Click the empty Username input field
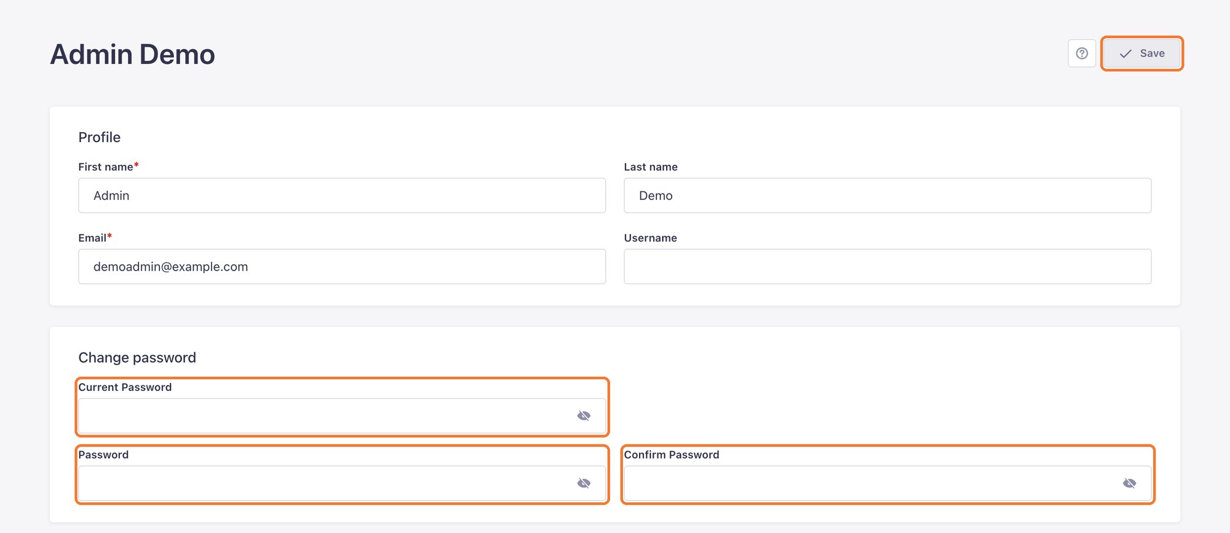 click(887, 267)
